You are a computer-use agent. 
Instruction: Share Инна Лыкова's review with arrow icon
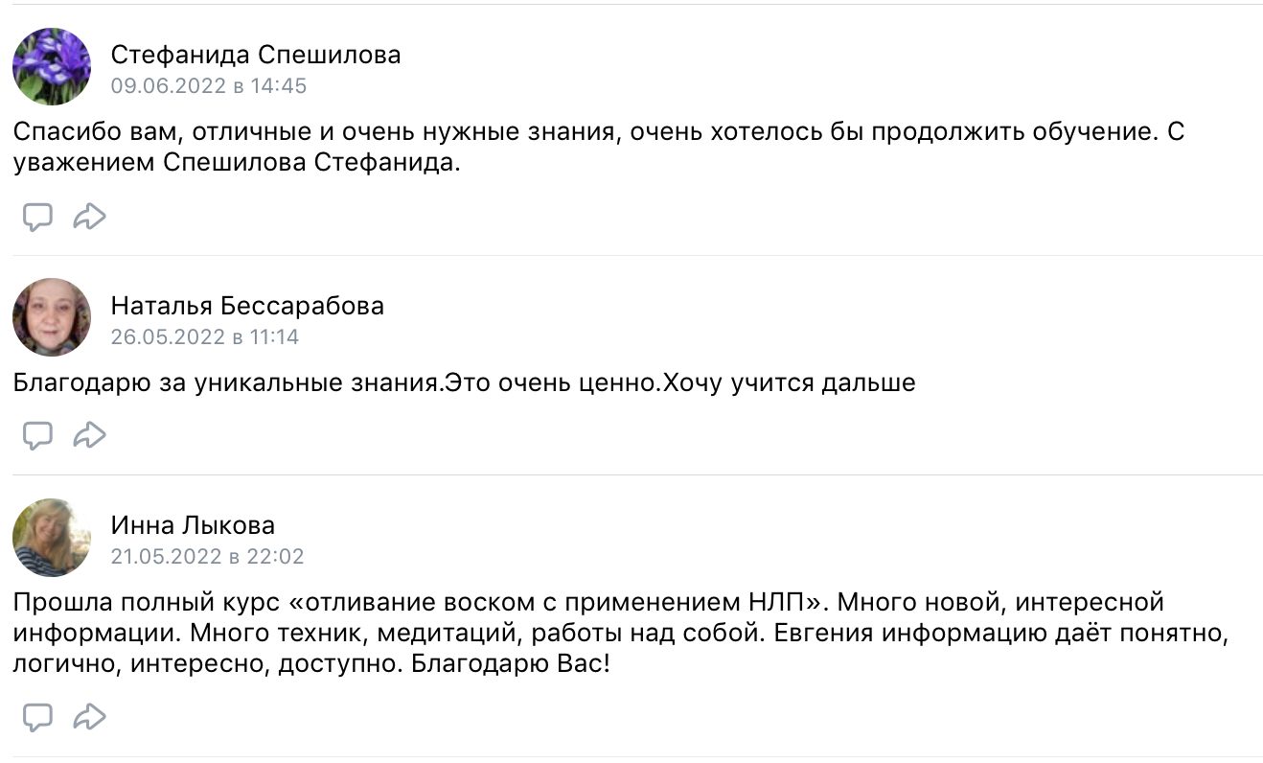click(x=89, y=717)
